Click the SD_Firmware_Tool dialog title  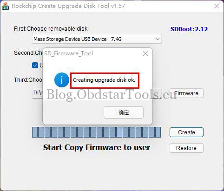coord(68,53)
